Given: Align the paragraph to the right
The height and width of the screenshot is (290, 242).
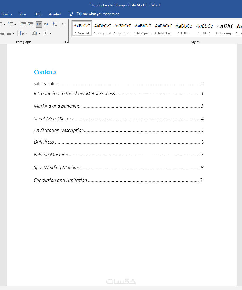Looking at the screenshot, I should tap(2, 33).
